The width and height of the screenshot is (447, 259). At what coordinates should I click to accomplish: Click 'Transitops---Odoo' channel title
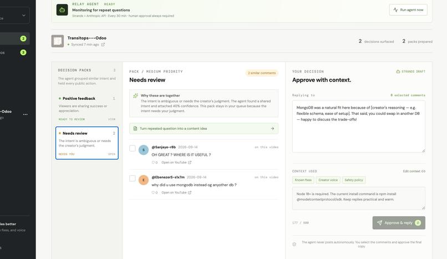87,38
